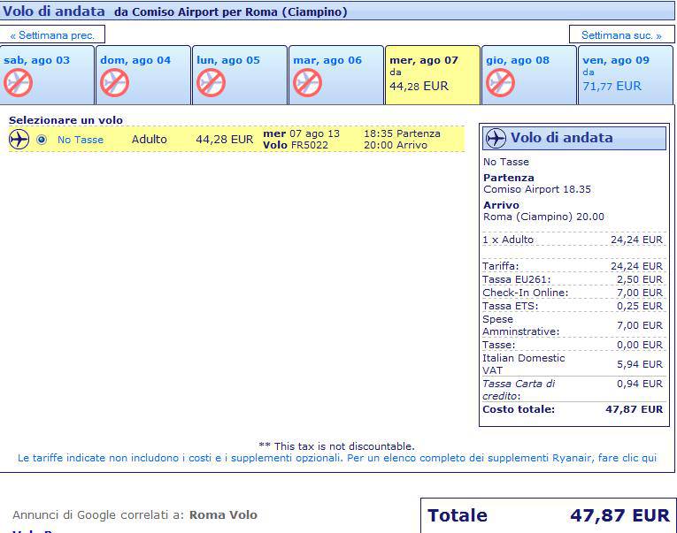Screen dimensions: 677x533
Task: Click Annunci di Google Roma Volo text
Action: click(135, 515)
